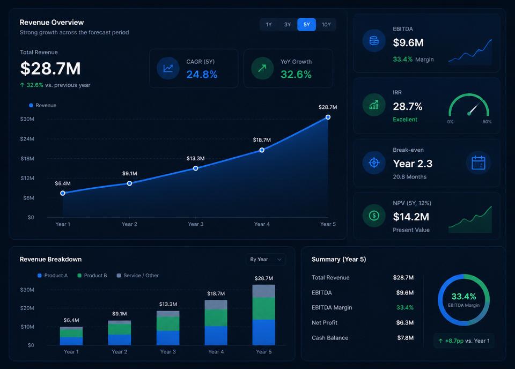The height and width of the screenshot is (369, 515).
Task: Click the Revenue Overview heading
Action: (51, 23)
